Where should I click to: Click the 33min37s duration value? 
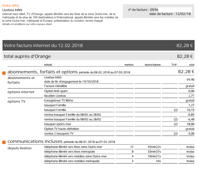click(154, 151)
